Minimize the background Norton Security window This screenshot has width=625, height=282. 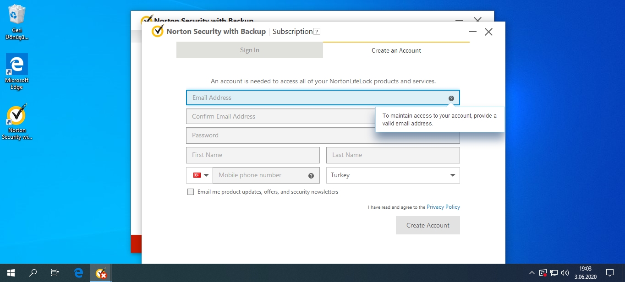(x=460, y=20)
